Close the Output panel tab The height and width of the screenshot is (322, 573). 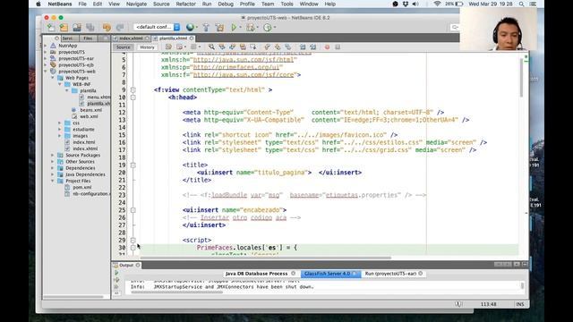pos(138,265)
